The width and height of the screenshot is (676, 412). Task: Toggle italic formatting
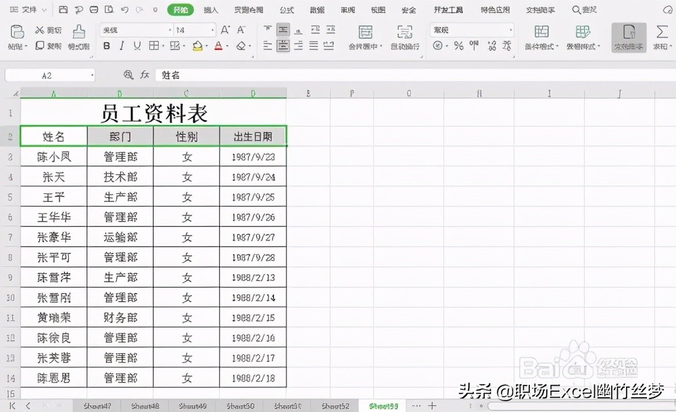122,46
